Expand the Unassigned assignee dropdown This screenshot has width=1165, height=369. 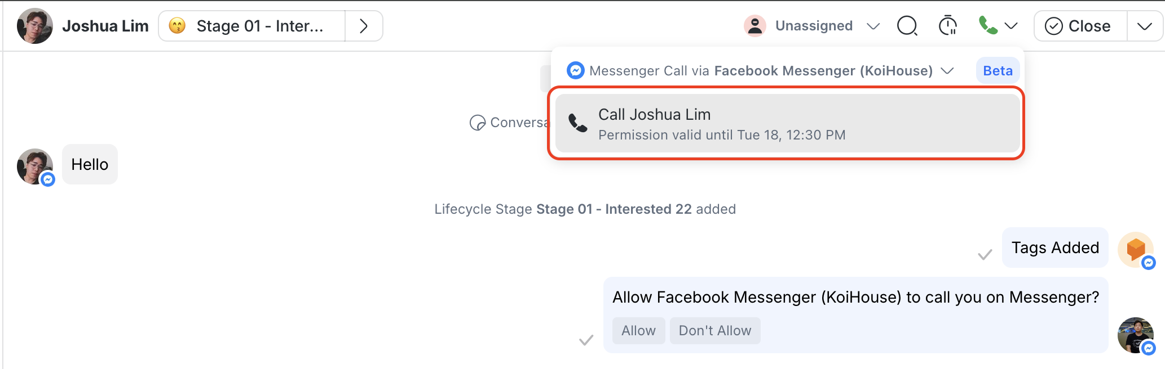(x=873, y=26)
